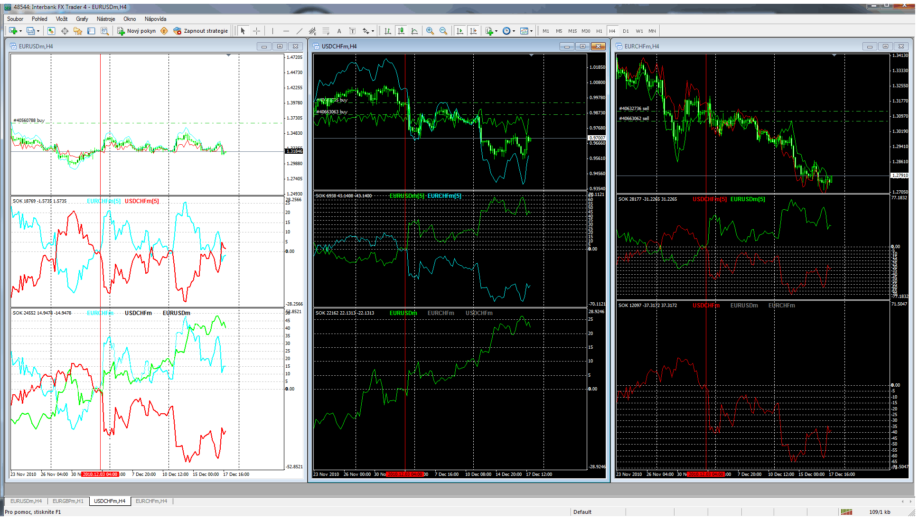This screenshot has height=520, width=919.
Task: Click chart shift triangle marker in EURUSDm chart
Action: coord(228,56)
